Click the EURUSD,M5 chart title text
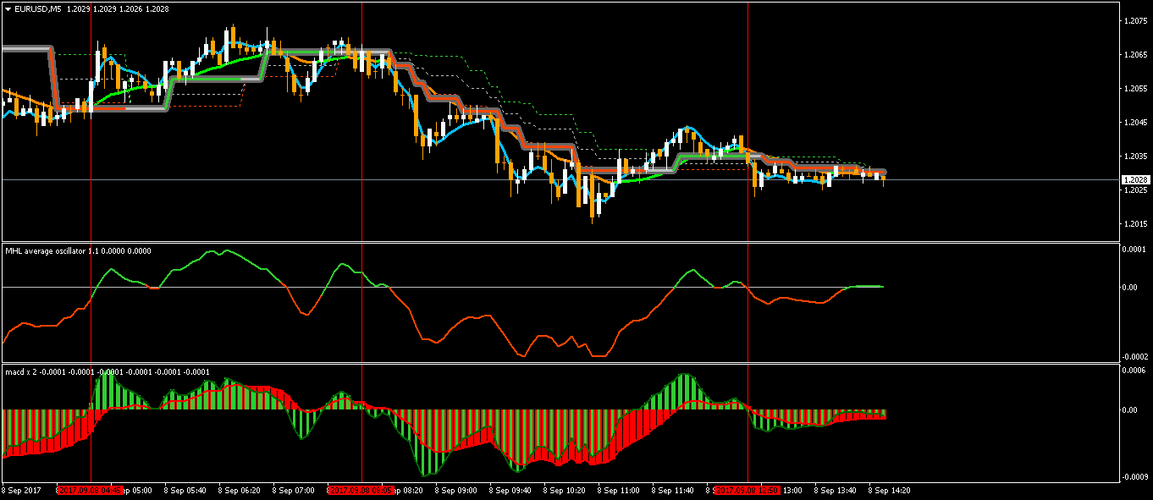1153x500 pixels. (x=37, y=8)
